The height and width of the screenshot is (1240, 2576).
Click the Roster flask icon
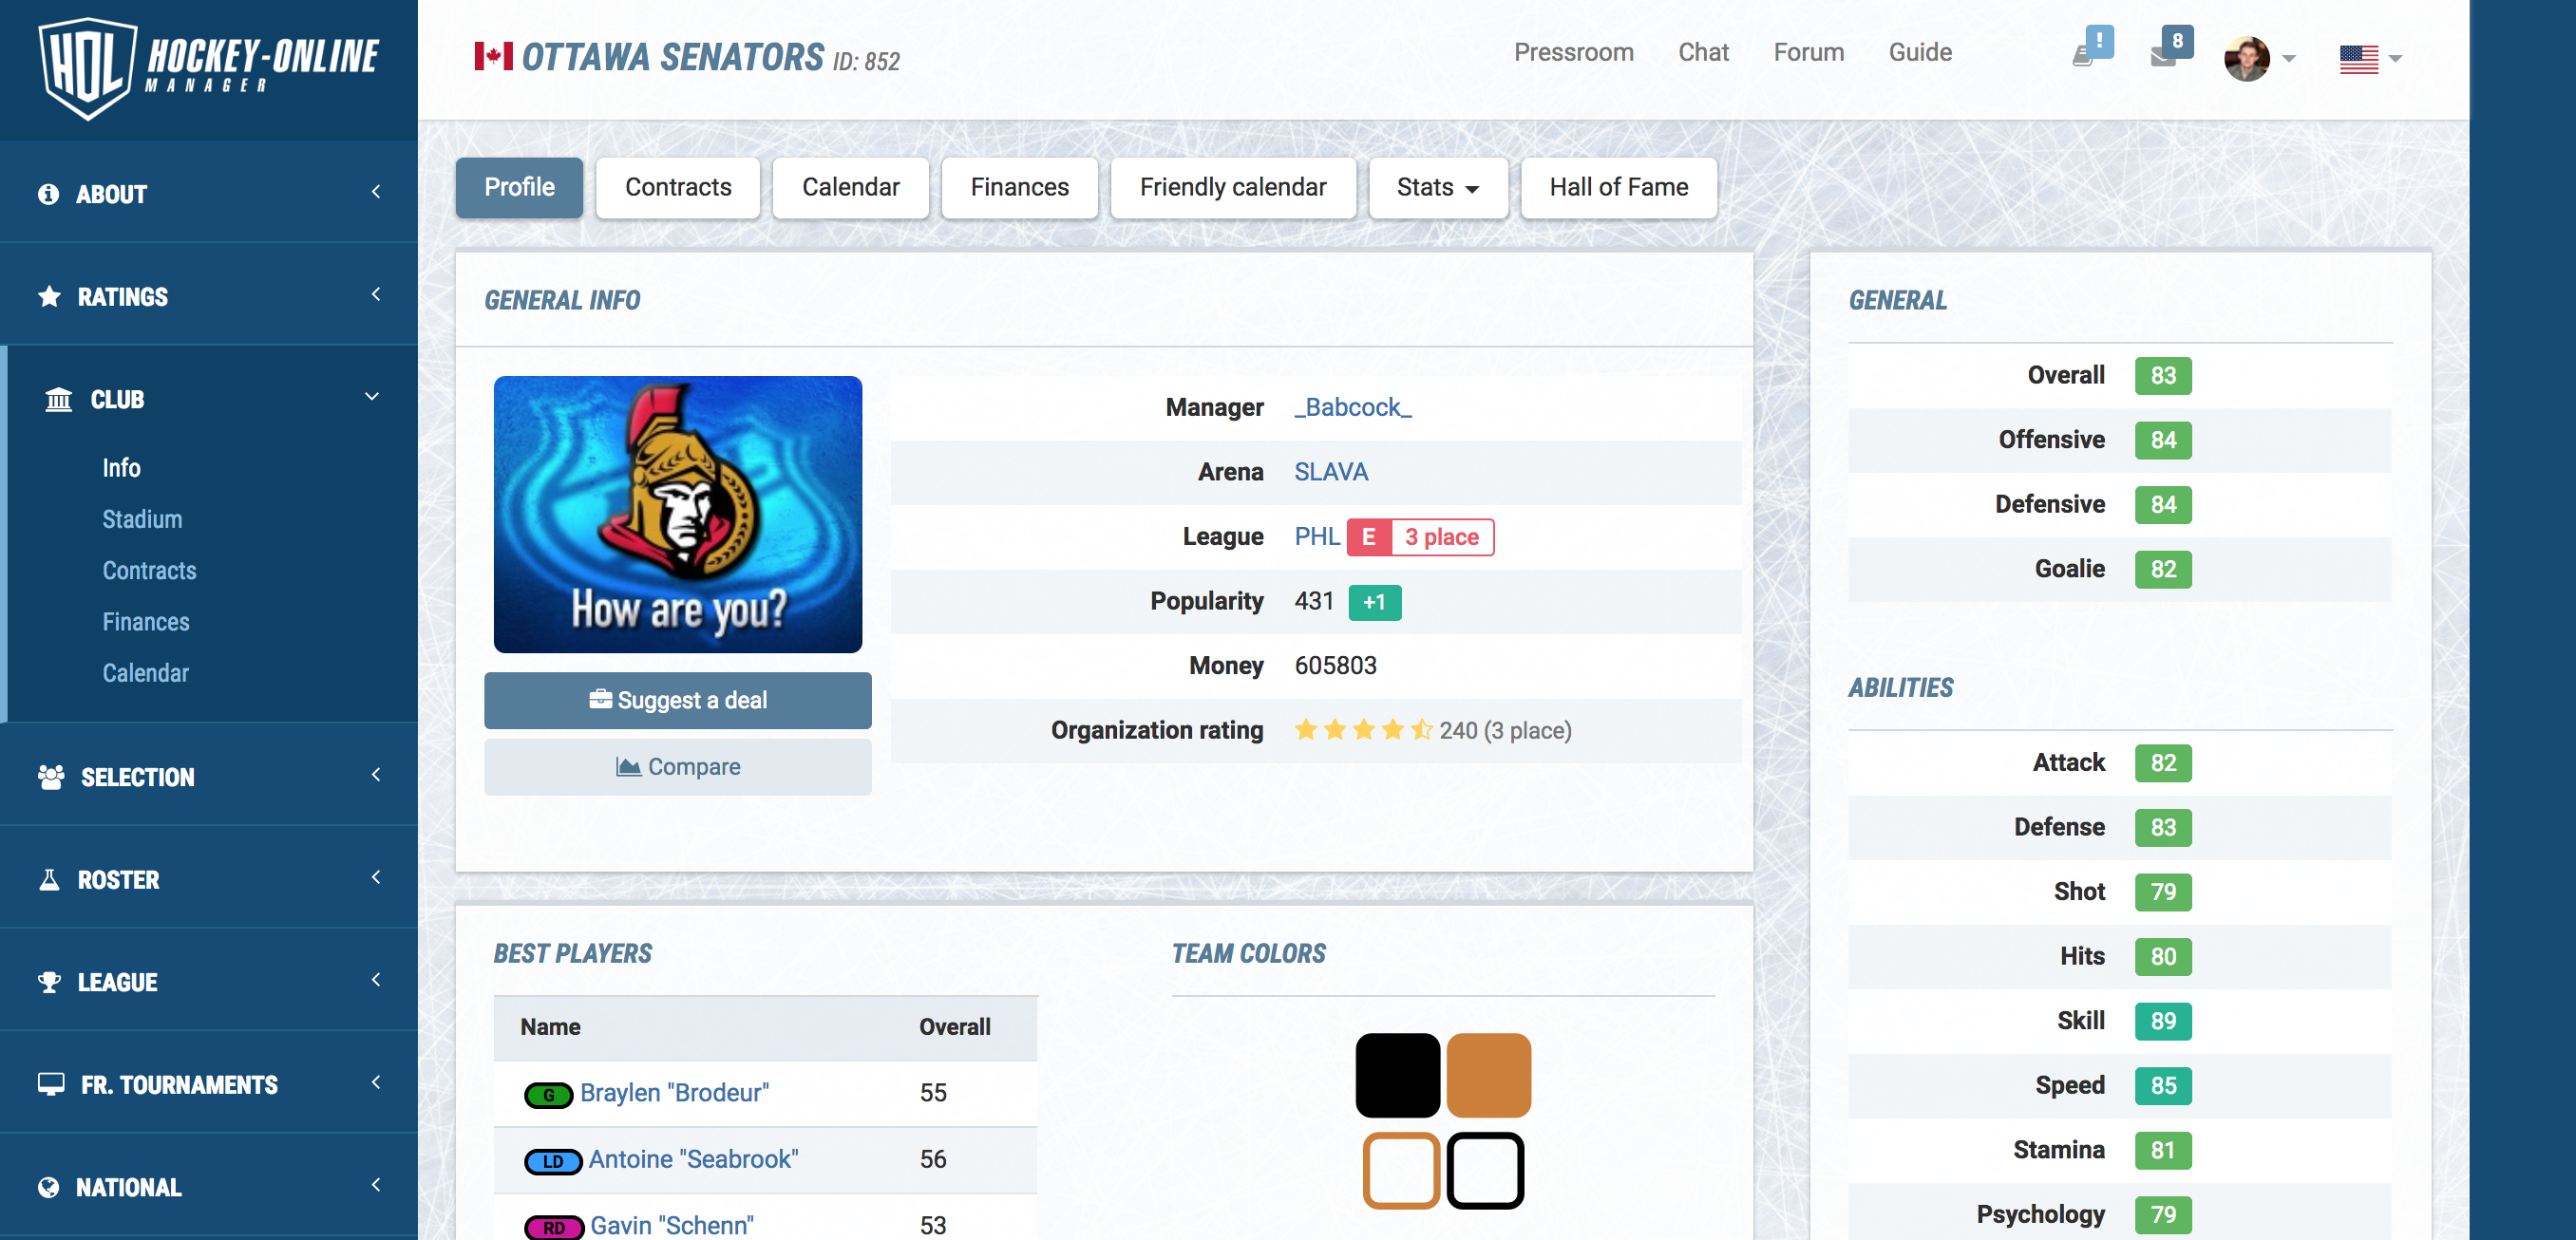49,879
